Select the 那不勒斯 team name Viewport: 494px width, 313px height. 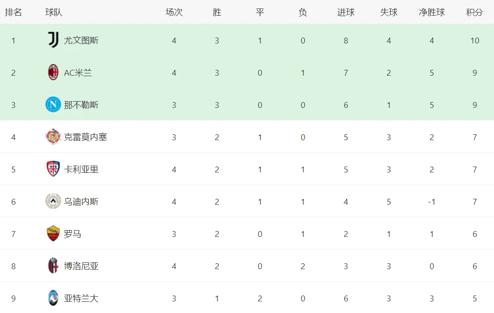(81, 105)
